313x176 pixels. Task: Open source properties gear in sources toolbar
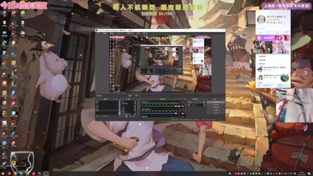coord(126,116)
